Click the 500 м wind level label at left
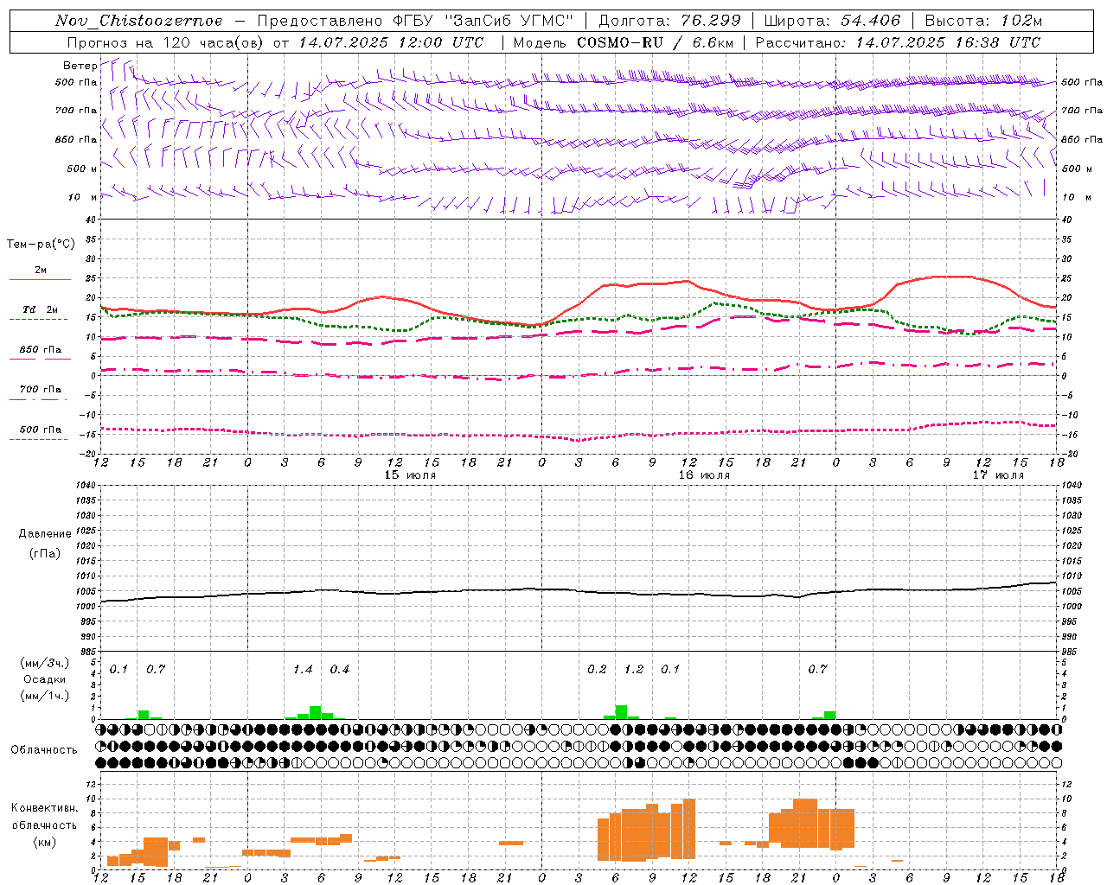Screen dimensions: 1107x885 pos(81,169)
